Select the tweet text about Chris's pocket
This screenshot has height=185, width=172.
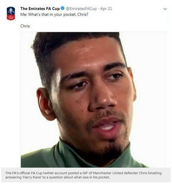coord(54,14)
